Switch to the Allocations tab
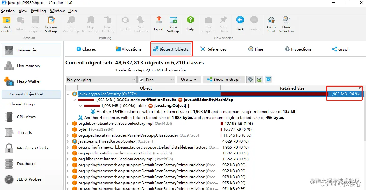The height and width of the screenshot is (190, 366). point(128,49)
